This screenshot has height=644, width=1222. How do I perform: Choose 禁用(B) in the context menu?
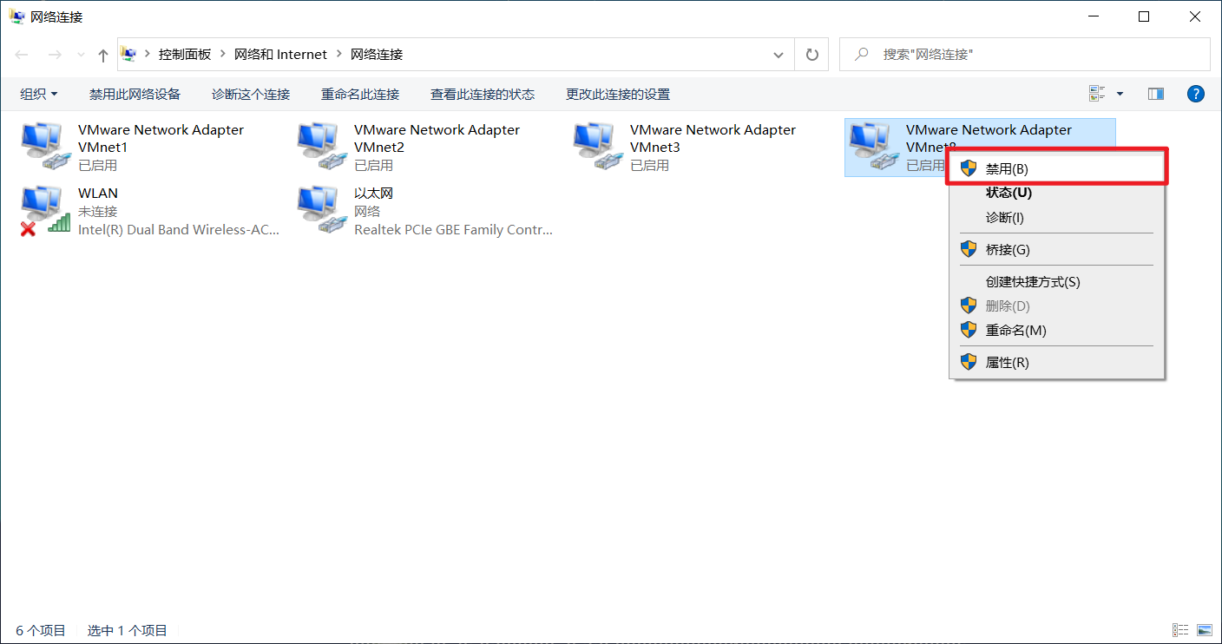point(1056,168)
